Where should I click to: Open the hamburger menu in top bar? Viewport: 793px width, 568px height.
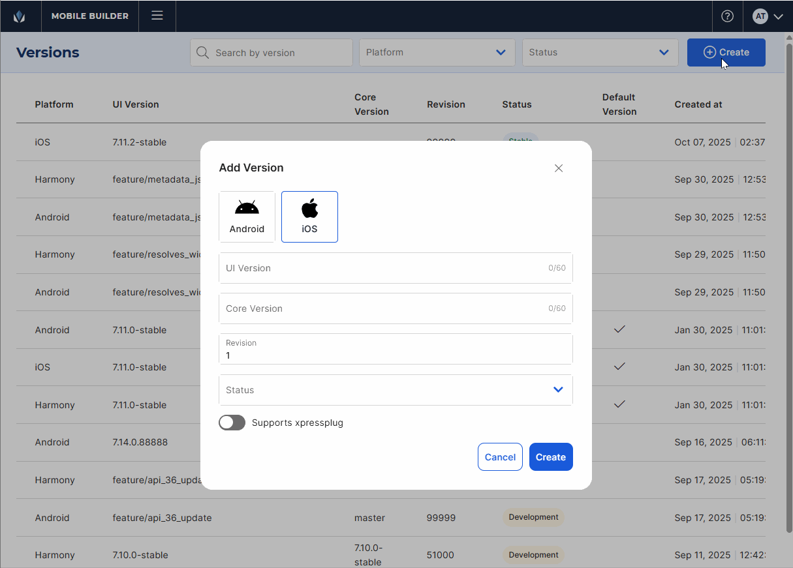(x=157, y=16)
